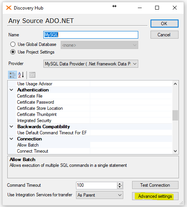Select Use Global Database radio button

(13, 44)
